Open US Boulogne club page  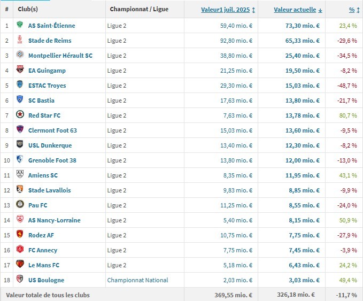coord(47,280)
